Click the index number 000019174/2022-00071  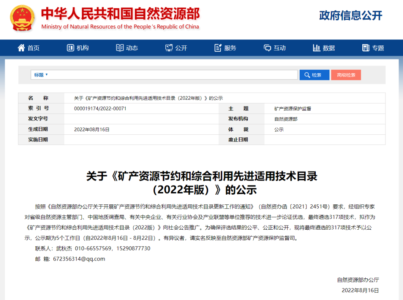point(100,109)
